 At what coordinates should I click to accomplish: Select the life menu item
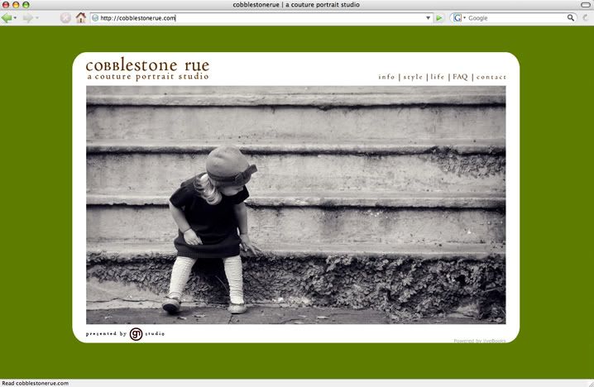point(438,77)
